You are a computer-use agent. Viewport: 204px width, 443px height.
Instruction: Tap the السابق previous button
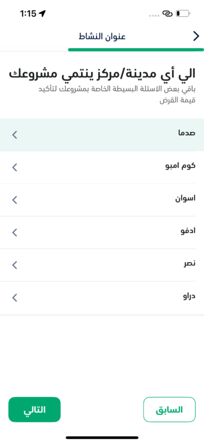click(169, 410)
